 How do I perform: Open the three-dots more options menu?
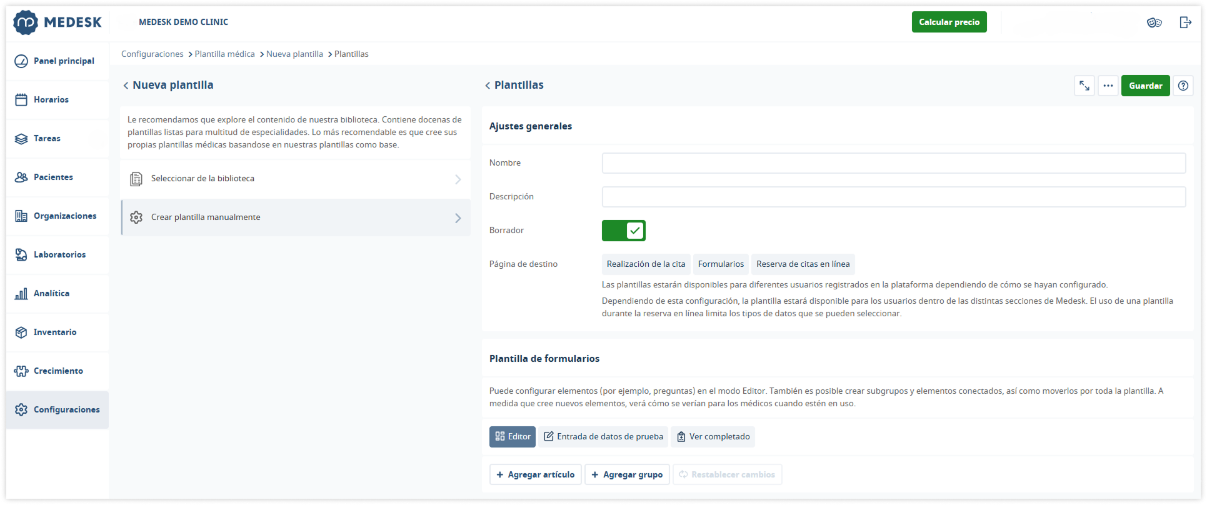(1108, 86)
